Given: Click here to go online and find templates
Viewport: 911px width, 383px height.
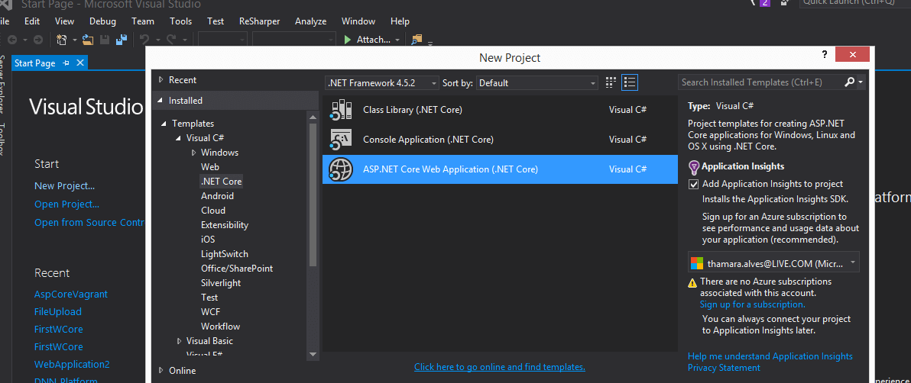Looking at the screenshot, I should click(x=500, y=367).
